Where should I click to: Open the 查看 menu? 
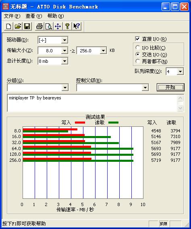point(33,16)
